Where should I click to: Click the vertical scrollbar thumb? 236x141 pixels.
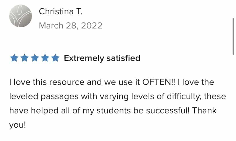pyautogui.click(x=233, y=36)
